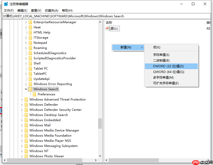Screen dimensions: 213x165
Task: Click the registry path address bar
Action: (106, 16)
